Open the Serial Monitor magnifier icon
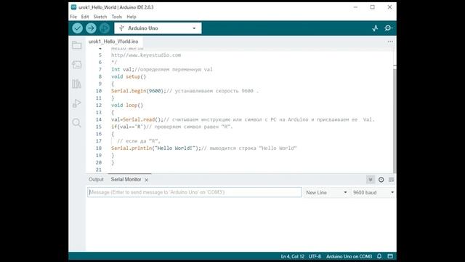465x262 pixels. [x=388, y=28]
